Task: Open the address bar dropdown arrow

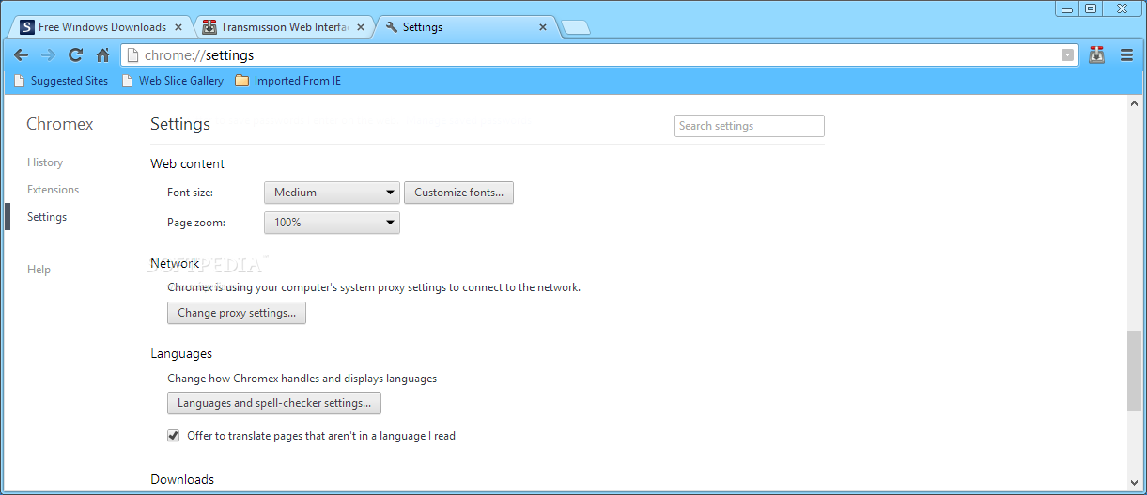Action: (1067, 55)
